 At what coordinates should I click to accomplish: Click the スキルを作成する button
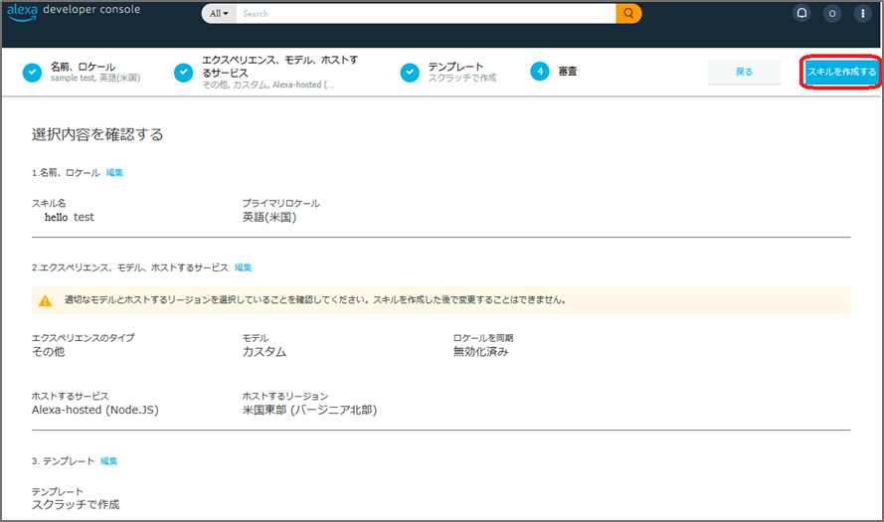tap(841, 72)
